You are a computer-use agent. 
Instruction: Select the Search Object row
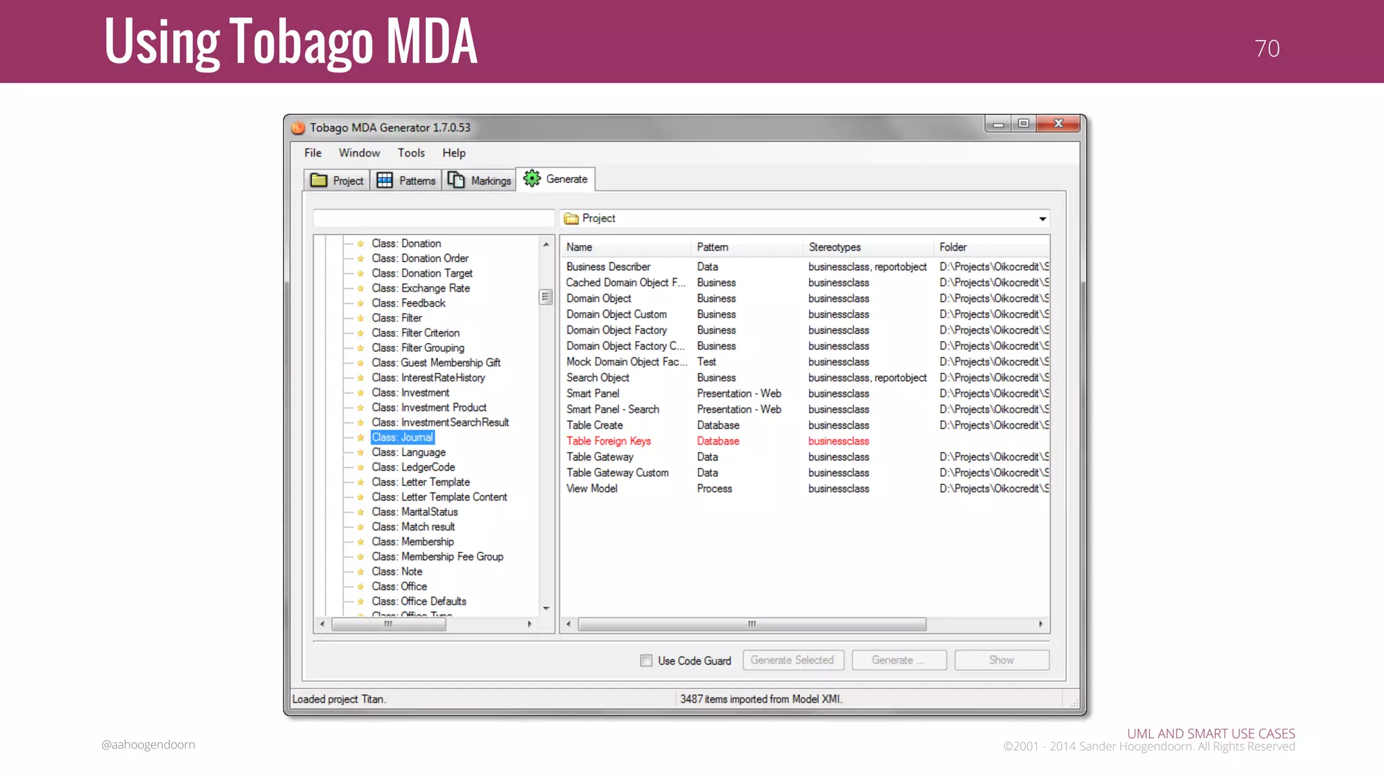pos(804,378)
